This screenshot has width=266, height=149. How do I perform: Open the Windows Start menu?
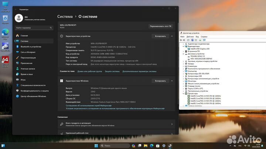point(96,146)
